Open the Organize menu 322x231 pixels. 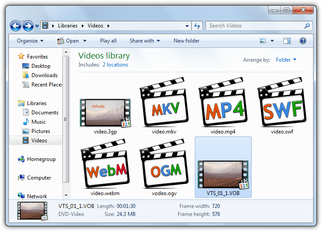30,41
